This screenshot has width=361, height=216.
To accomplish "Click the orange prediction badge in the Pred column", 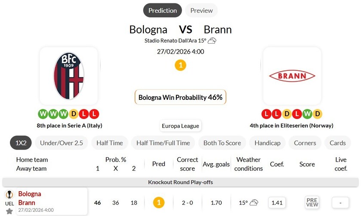I will (x=159, y=202).
